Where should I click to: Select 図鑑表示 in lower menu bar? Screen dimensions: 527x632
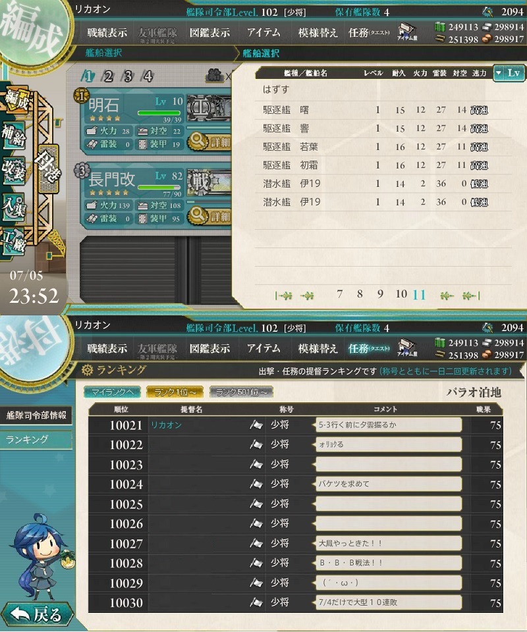209,348
